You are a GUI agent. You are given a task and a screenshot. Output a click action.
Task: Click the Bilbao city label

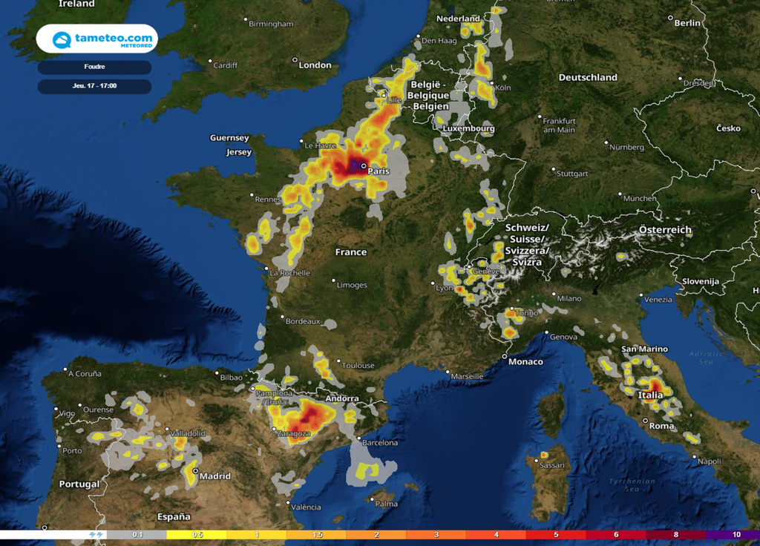click(x=232, y=378)
